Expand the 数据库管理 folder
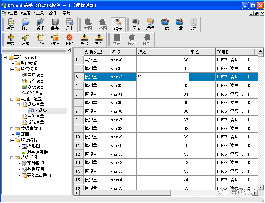 pos(12,129)
